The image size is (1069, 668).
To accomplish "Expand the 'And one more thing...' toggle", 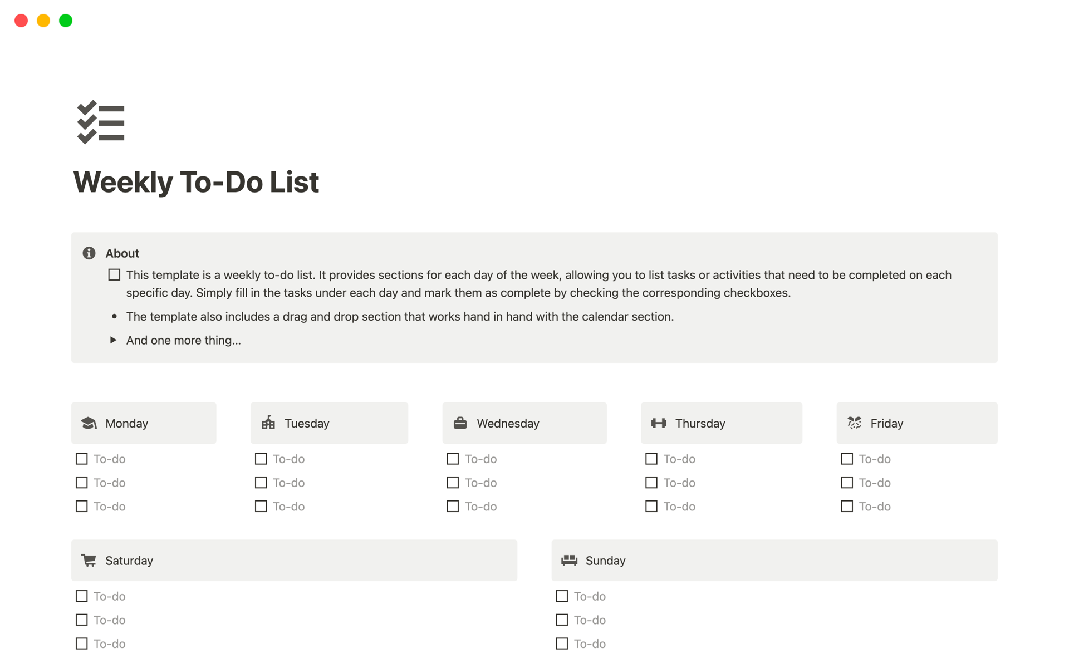I will (113, 340).
